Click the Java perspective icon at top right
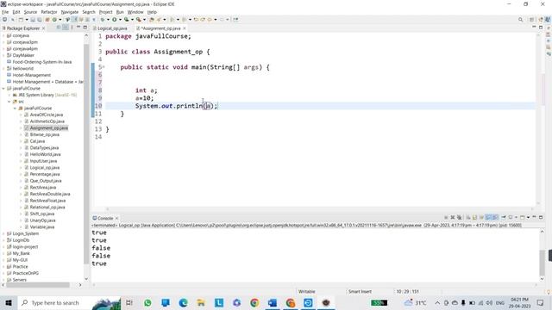Image resolution: width=552 pixels, height=310 pixels. (548, 20)
